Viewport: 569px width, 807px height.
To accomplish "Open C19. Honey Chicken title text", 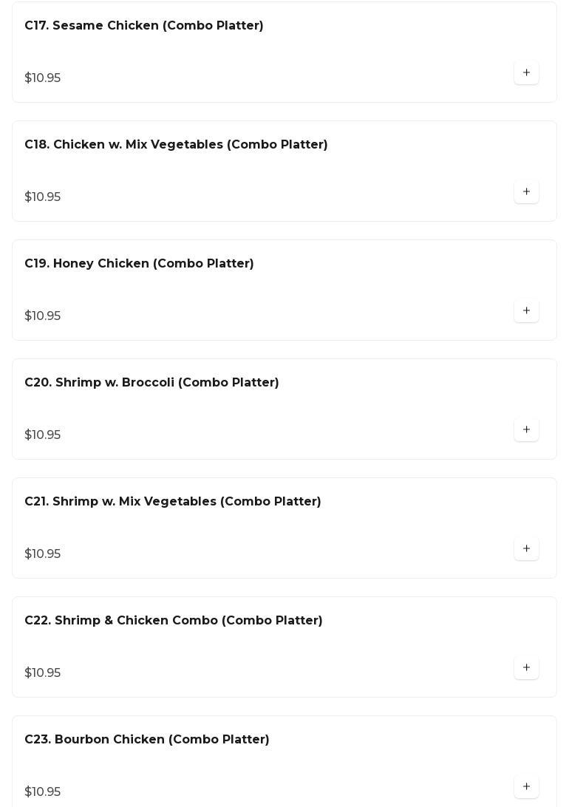I will coord(139,264).
